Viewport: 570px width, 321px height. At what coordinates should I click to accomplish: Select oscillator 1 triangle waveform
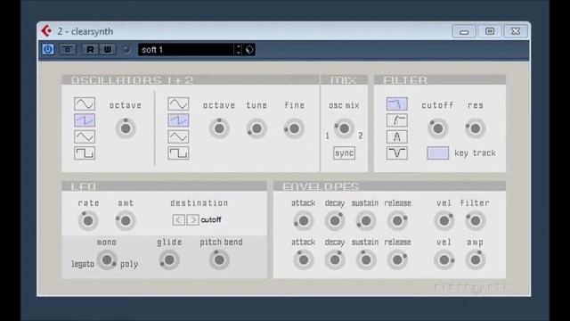pos(85,136)
